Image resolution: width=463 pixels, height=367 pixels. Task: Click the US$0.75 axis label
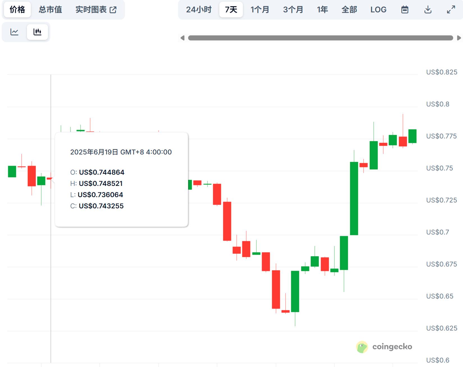tap(440, 168)
